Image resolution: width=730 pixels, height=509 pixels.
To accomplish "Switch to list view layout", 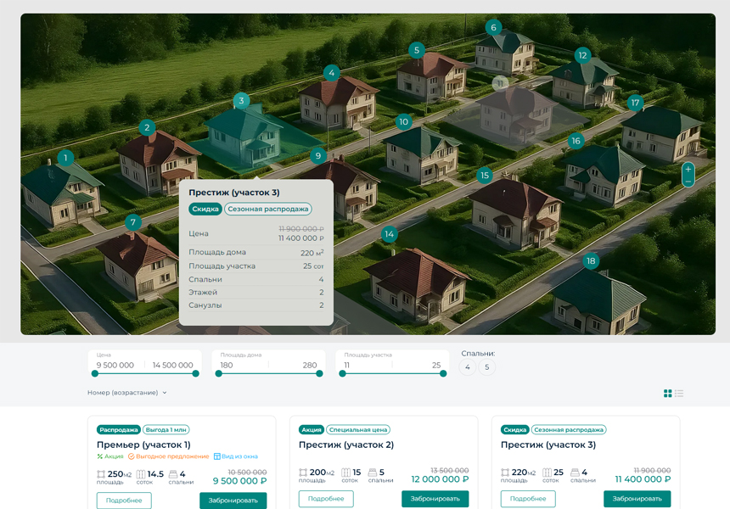I will (x=679, y=394).
